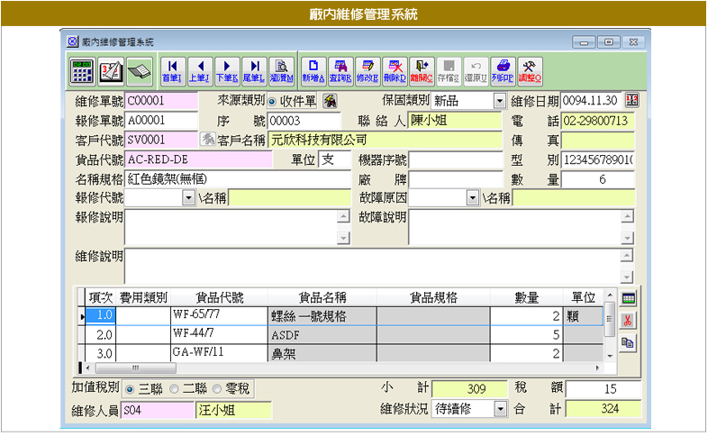Click the scissors cut-row icon beside grid
708x436 pixels.
coord(629,320)
